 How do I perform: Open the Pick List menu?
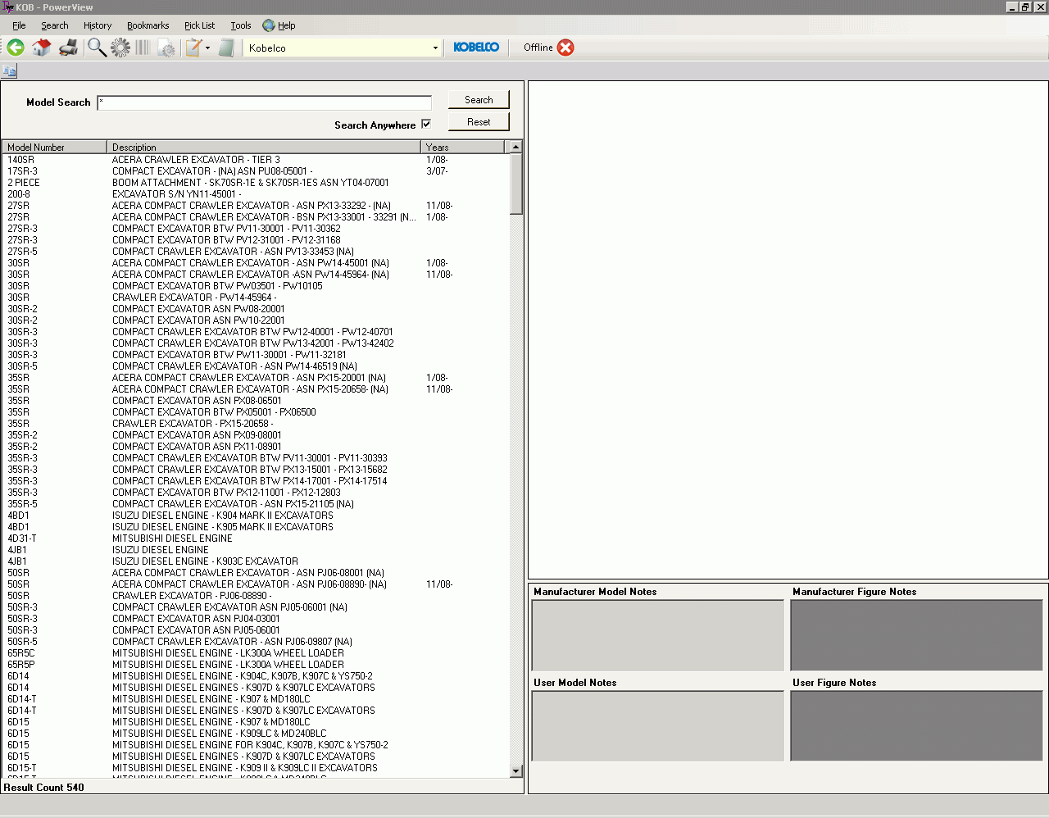click(x=199, y=25)
